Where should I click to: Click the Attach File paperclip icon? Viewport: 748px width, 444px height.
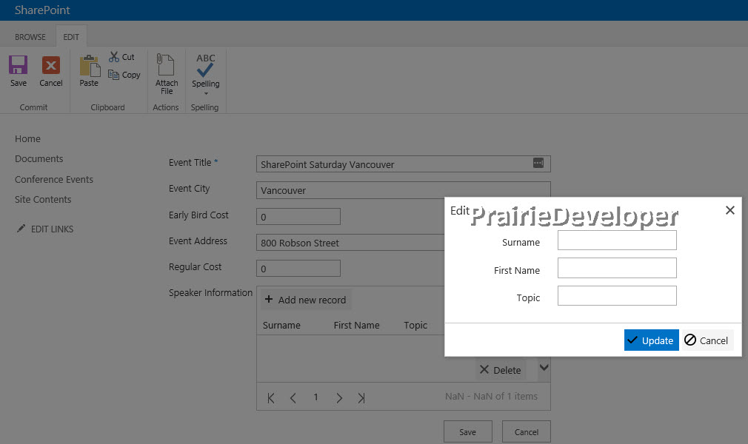pos(166,64)
